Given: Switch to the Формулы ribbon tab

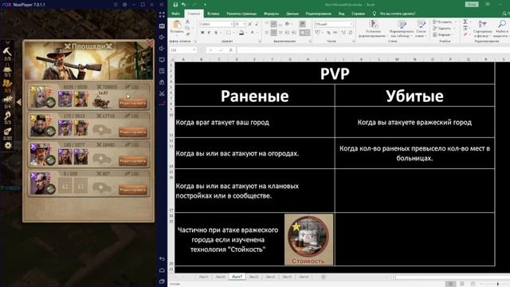Looking at the screenshot, I should pyautogui.click(x=271, y=14).
